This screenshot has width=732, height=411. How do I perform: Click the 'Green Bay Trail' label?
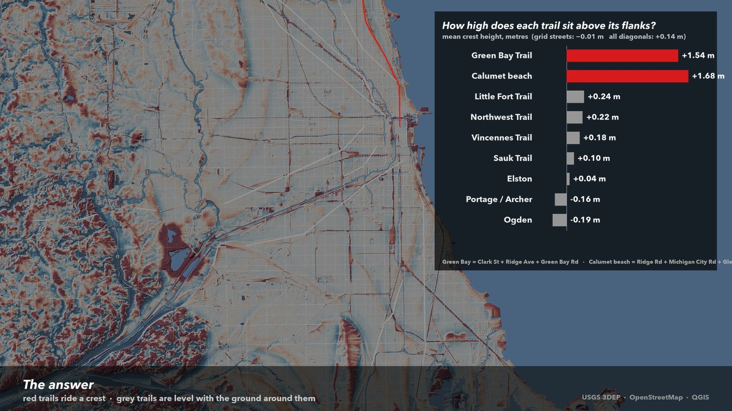coord(501,56)
